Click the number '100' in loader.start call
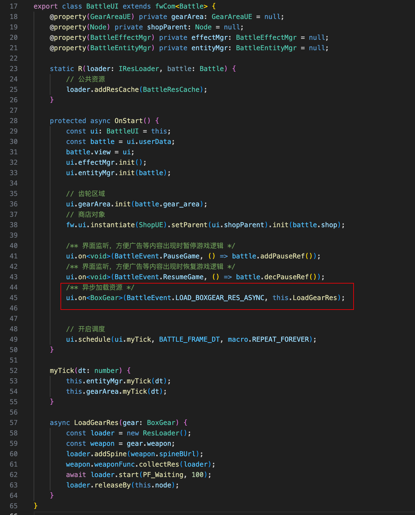This screenshot has height=515, width=415. (x=197, y=475)
